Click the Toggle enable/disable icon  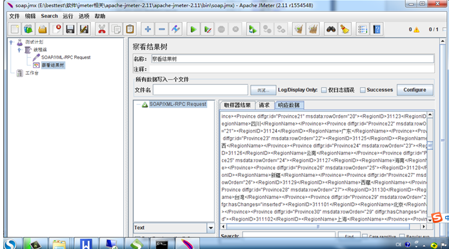pos(175,29)
